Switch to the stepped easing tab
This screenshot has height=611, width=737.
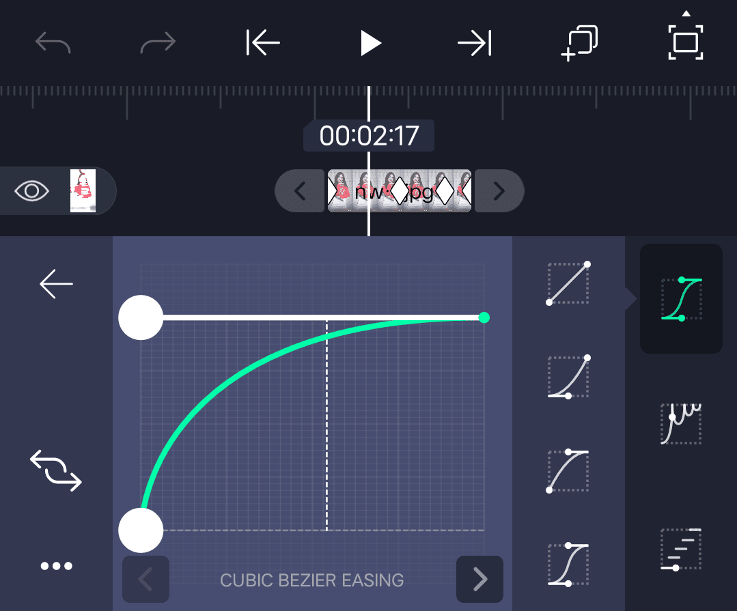coord(681,549)
